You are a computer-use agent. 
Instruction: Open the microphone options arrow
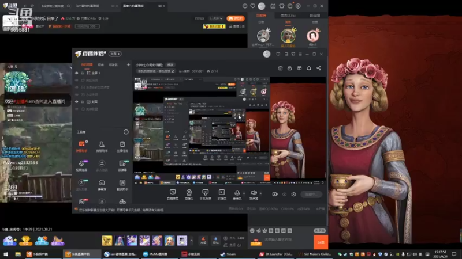point(244,193)
